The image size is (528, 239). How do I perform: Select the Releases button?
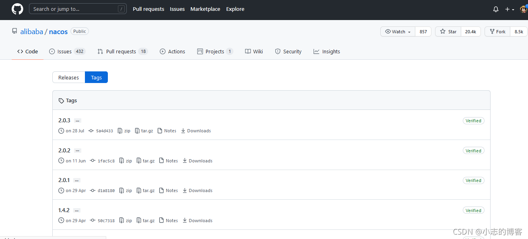click(x=69, y=77)
